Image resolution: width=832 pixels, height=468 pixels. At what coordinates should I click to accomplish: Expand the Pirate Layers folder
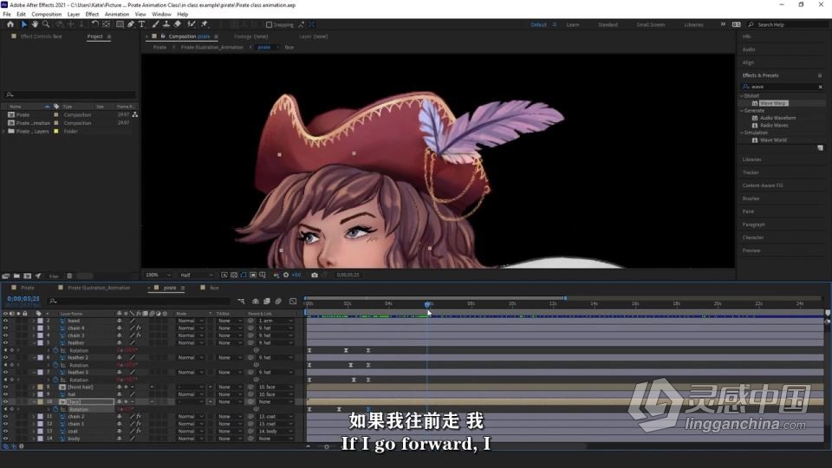tap(4, 131)
